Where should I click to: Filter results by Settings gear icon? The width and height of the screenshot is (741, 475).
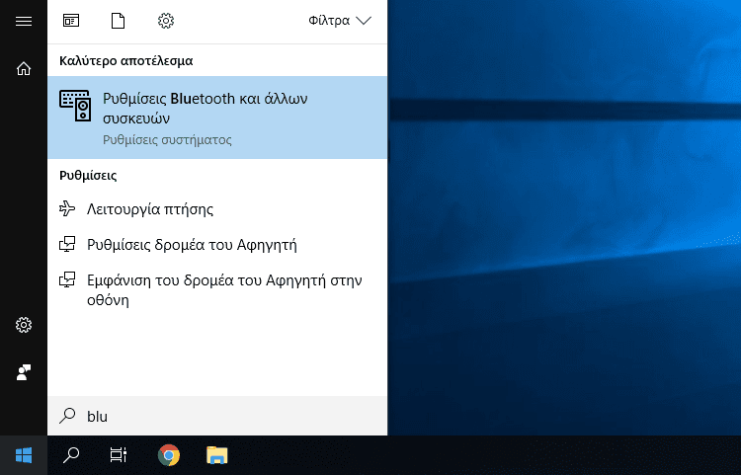click(166, 21)
